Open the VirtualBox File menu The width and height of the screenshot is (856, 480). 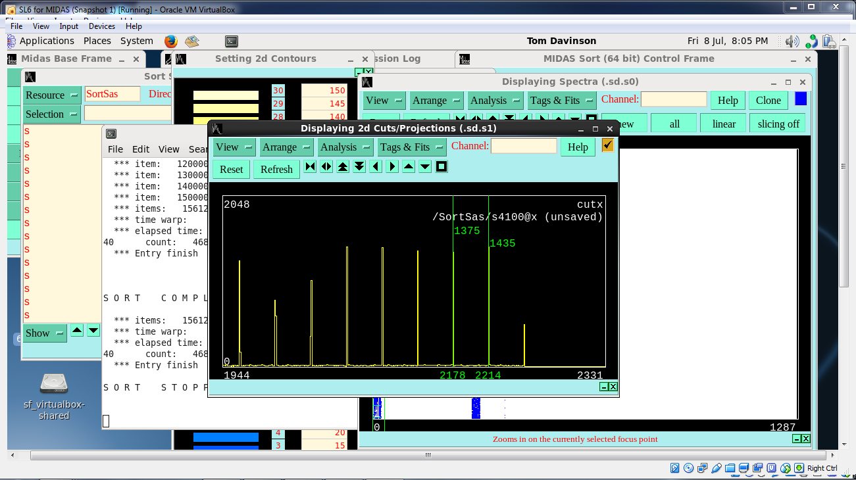(x=16, y=26)
